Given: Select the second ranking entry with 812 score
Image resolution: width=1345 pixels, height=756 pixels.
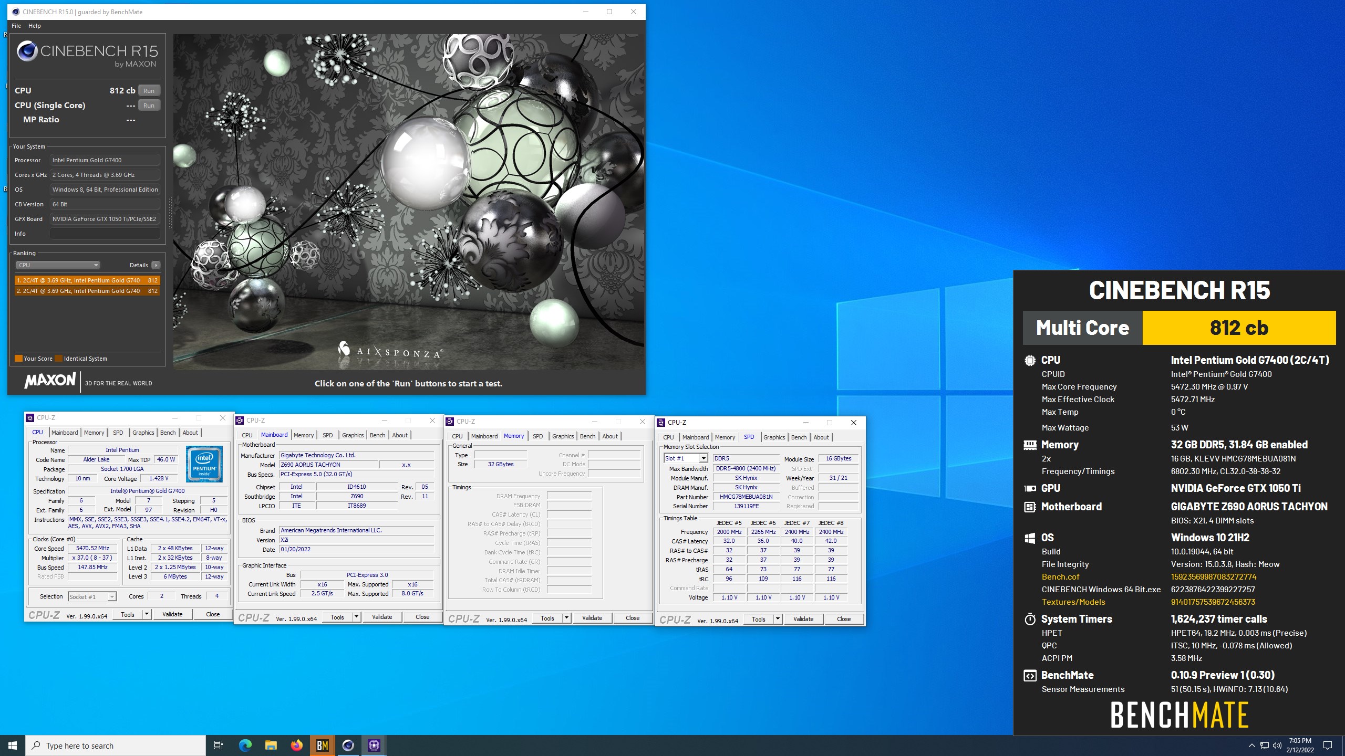Looking at the screenshot, I should [x=87, y=291].
